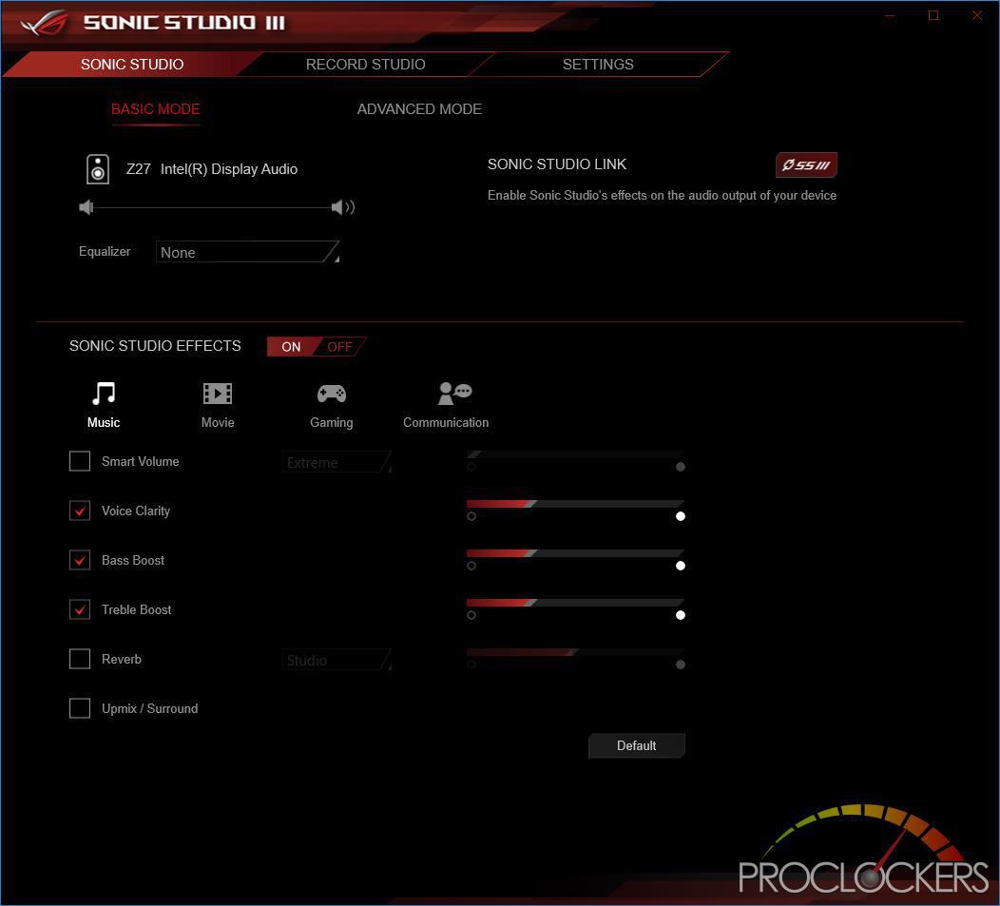The height and width of the screenshot is (906, 1000).
Task: Switch to the Communication profile icon
Action: point(454,393)
